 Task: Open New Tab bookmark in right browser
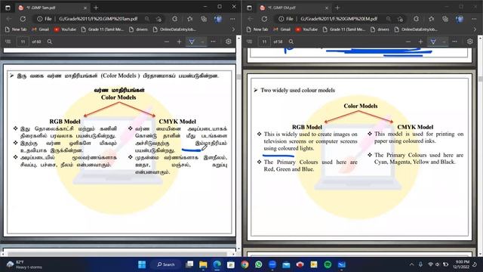pyautogui.click(x=257, y=29)
